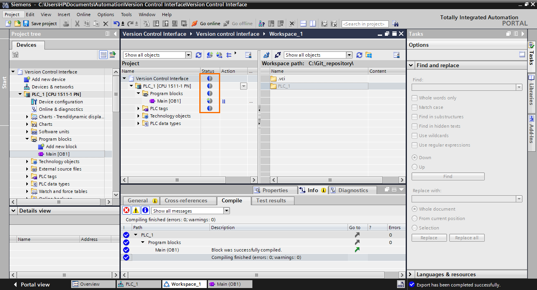This screenshot has width=537, height=290.
Task: Enable the Match case checkbox
Action: (x=414, y=107)
